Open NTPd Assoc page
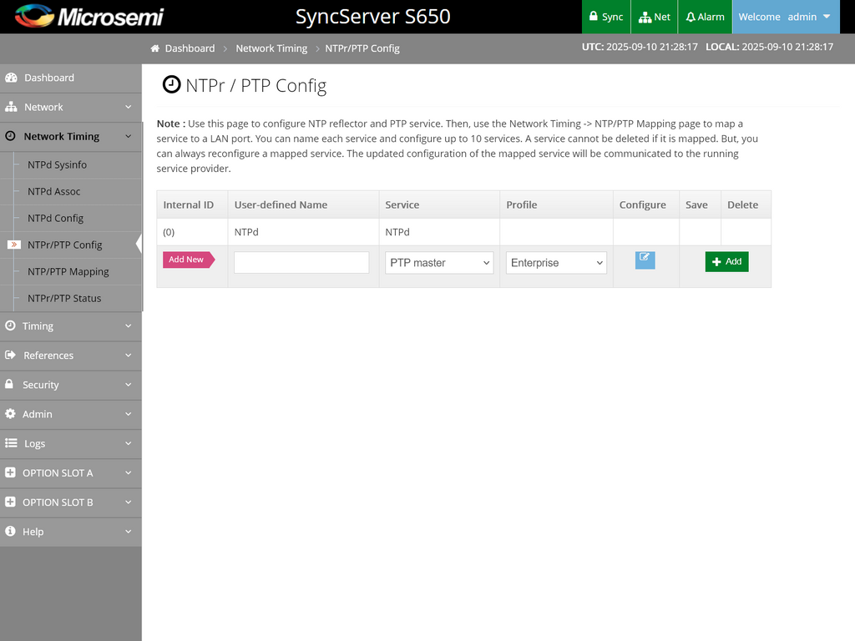The height and width of the screenshot is (641, 855). point(54,191)
